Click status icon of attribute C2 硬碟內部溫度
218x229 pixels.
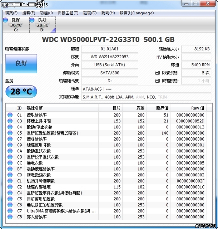tap(10, 187)
